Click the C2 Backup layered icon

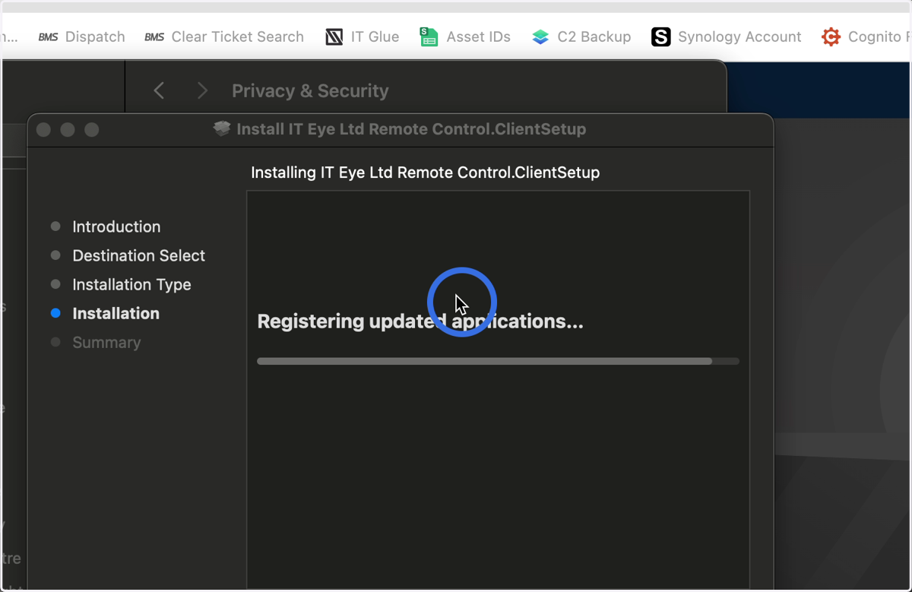coord(540,36)
